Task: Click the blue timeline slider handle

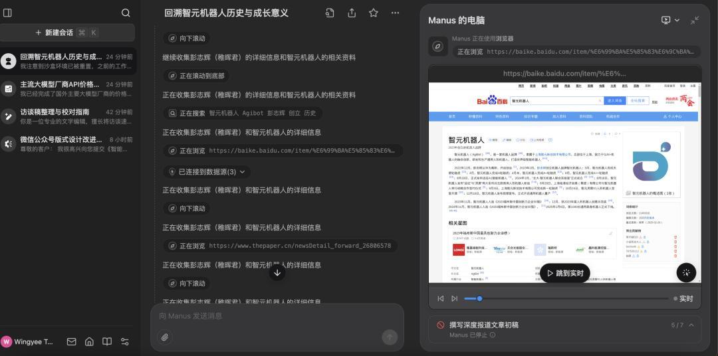Action: coord(479,299)
